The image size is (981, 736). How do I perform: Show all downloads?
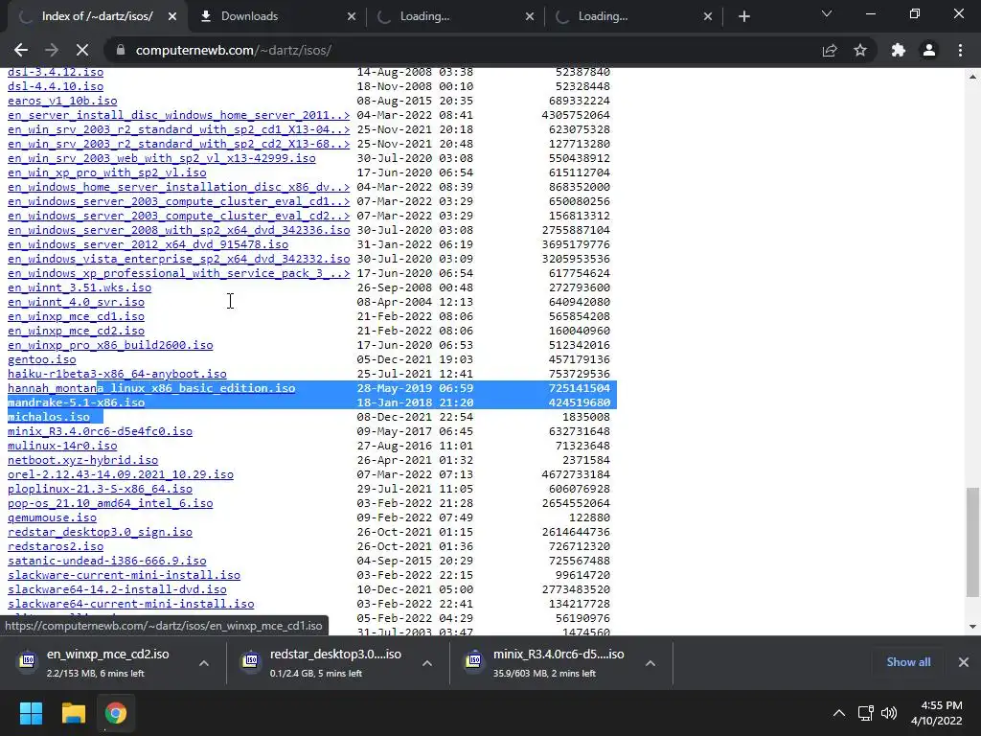pos(908,662)
